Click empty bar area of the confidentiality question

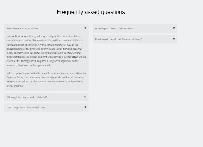65,97
